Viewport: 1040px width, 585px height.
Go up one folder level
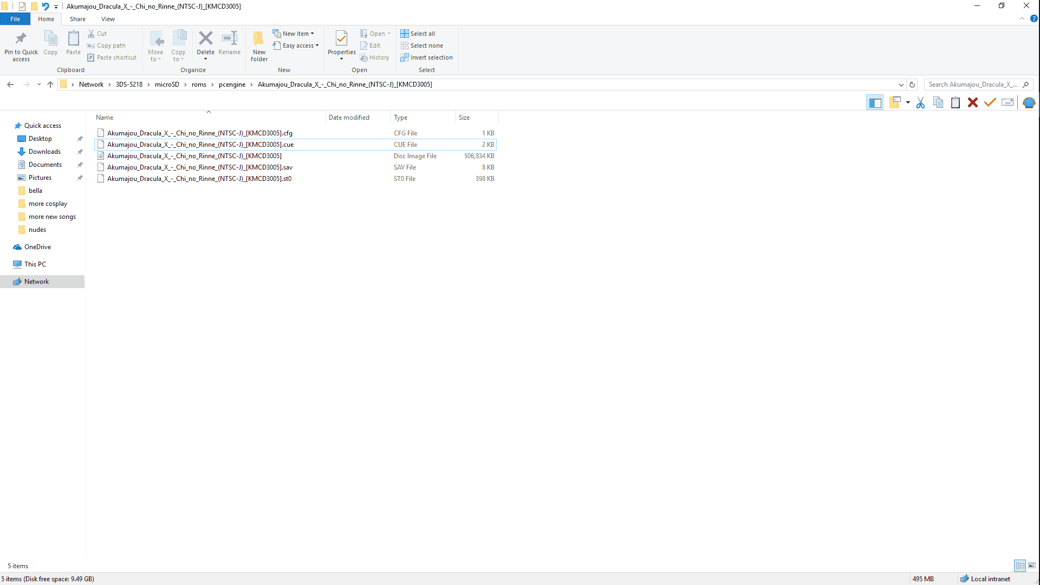[50, 84]
